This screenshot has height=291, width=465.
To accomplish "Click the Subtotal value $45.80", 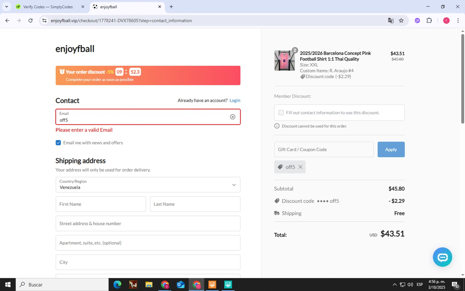I will (396, 189).
